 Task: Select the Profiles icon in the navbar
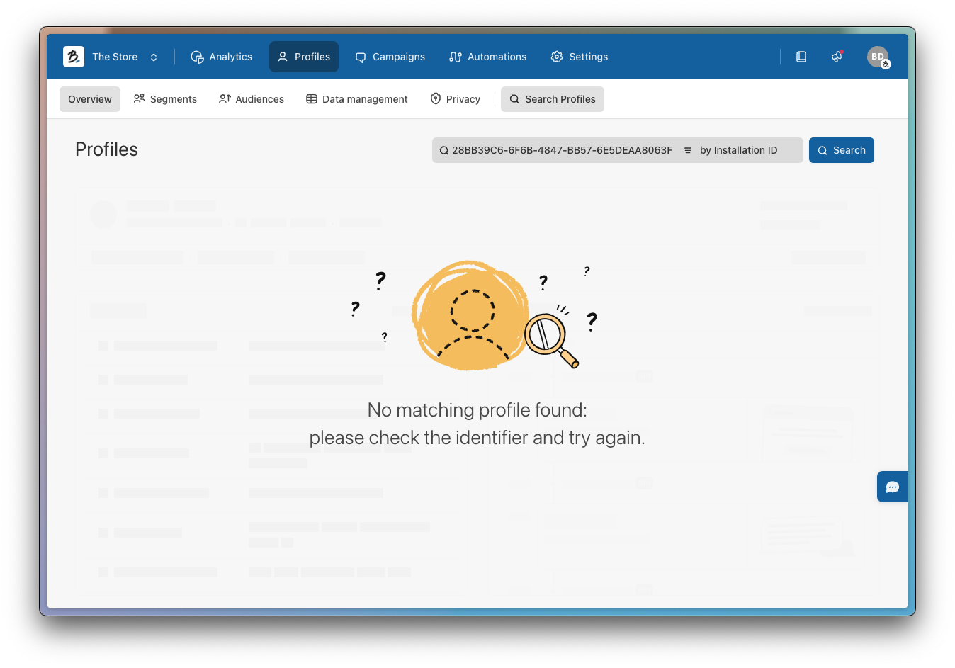283,57
